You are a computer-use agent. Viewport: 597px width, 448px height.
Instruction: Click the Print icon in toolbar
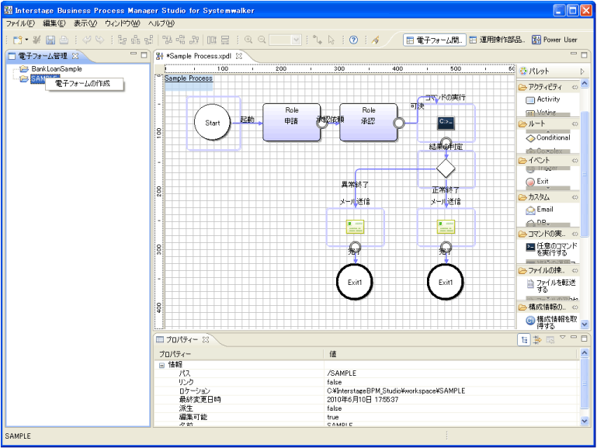(x=64, y=40)
